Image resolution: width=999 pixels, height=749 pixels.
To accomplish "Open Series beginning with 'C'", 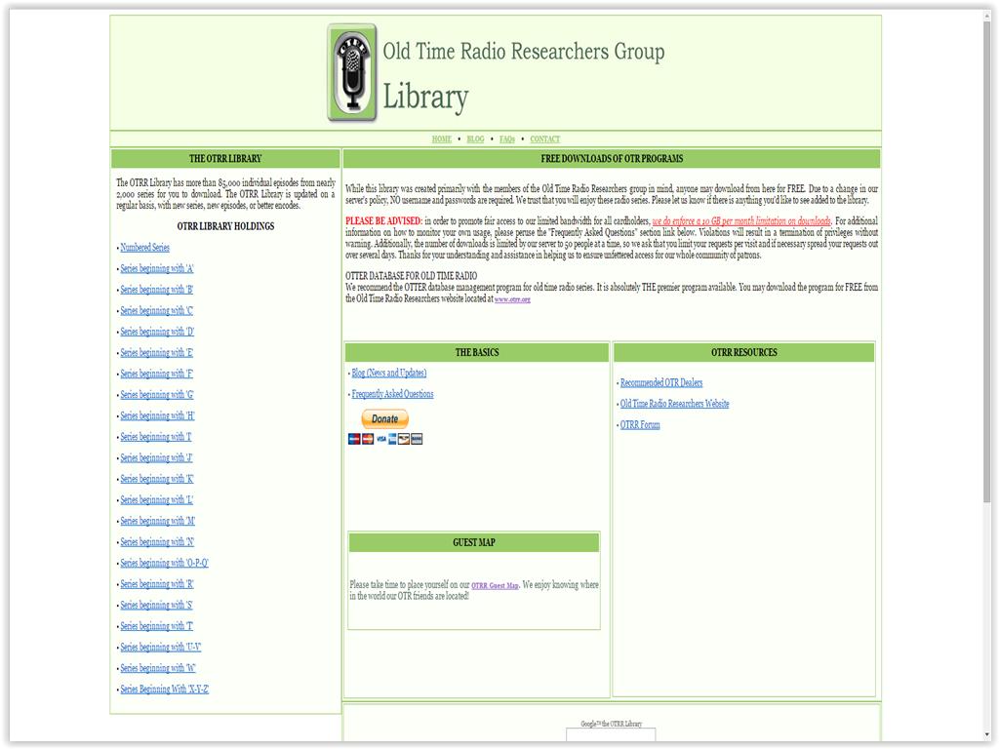I will click(x=157, y=310).
